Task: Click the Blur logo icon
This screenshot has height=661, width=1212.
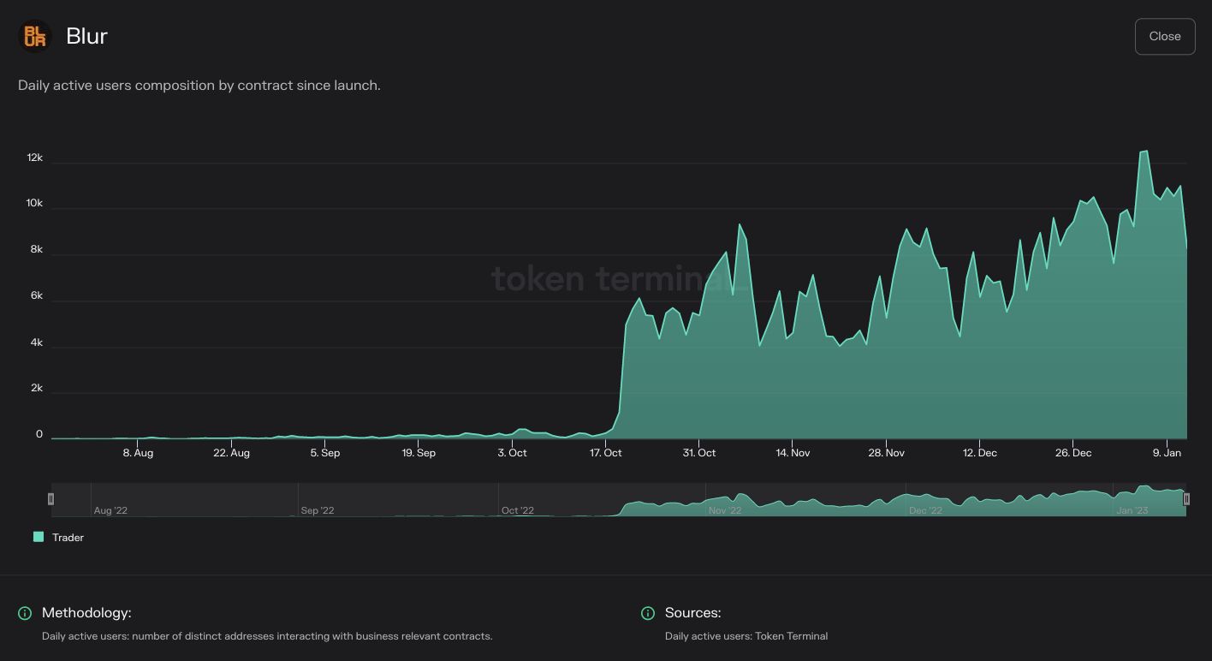Action: pyautogui.click(x=35, y=36)
